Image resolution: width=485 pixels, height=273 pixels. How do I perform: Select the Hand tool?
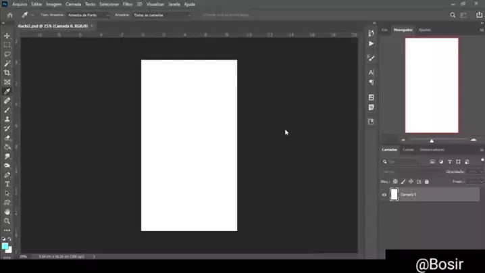pyautogui.click(x=7, y=212)
